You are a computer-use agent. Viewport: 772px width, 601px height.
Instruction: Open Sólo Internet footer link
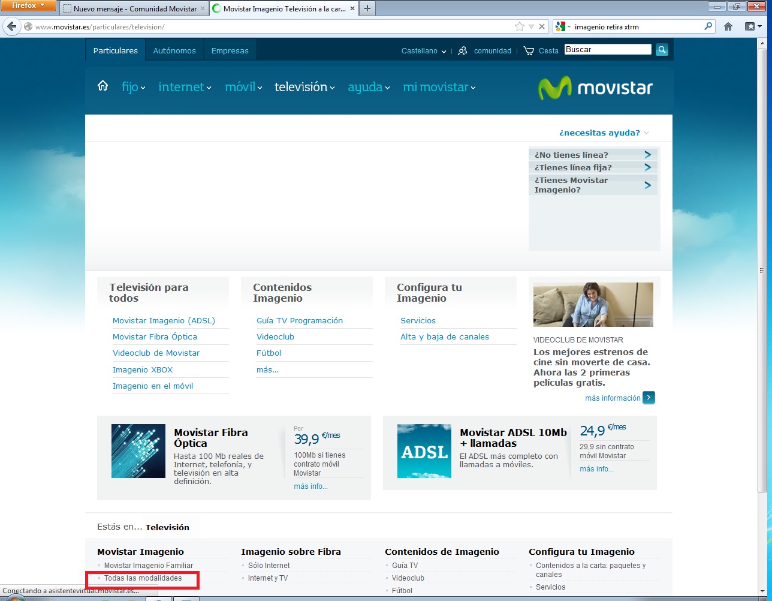pos(269,566)
